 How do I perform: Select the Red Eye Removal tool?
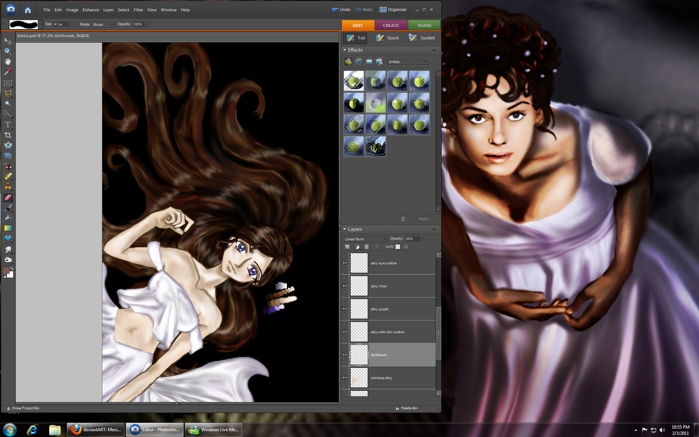(x=8, y=166)
